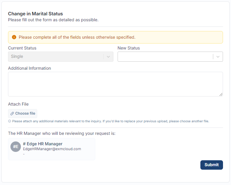231x185 pixels.
Task: Open the New Status select field
Action: pyautogui.click(x=165, y=57)
